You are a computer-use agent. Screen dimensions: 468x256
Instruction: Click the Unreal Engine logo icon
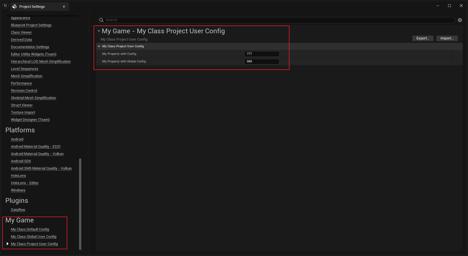pyautogui.click(x=5, y=5)
